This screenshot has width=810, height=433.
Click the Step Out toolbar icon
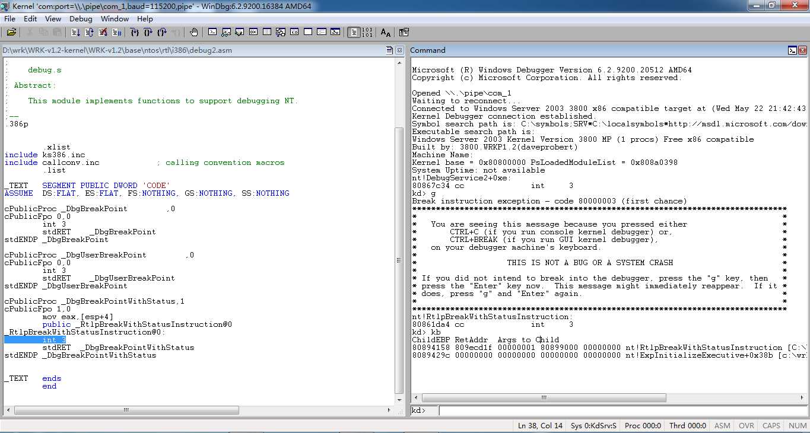(161, 32)
